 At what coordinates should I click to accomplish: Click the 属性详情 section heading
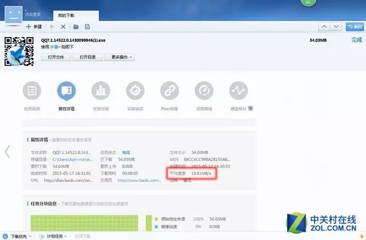(x=39, y=139)
